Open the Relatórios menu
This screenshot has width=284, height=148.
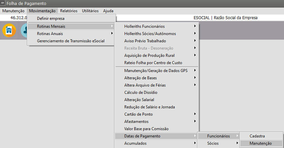pyautogui.click(x=68, y=11)
